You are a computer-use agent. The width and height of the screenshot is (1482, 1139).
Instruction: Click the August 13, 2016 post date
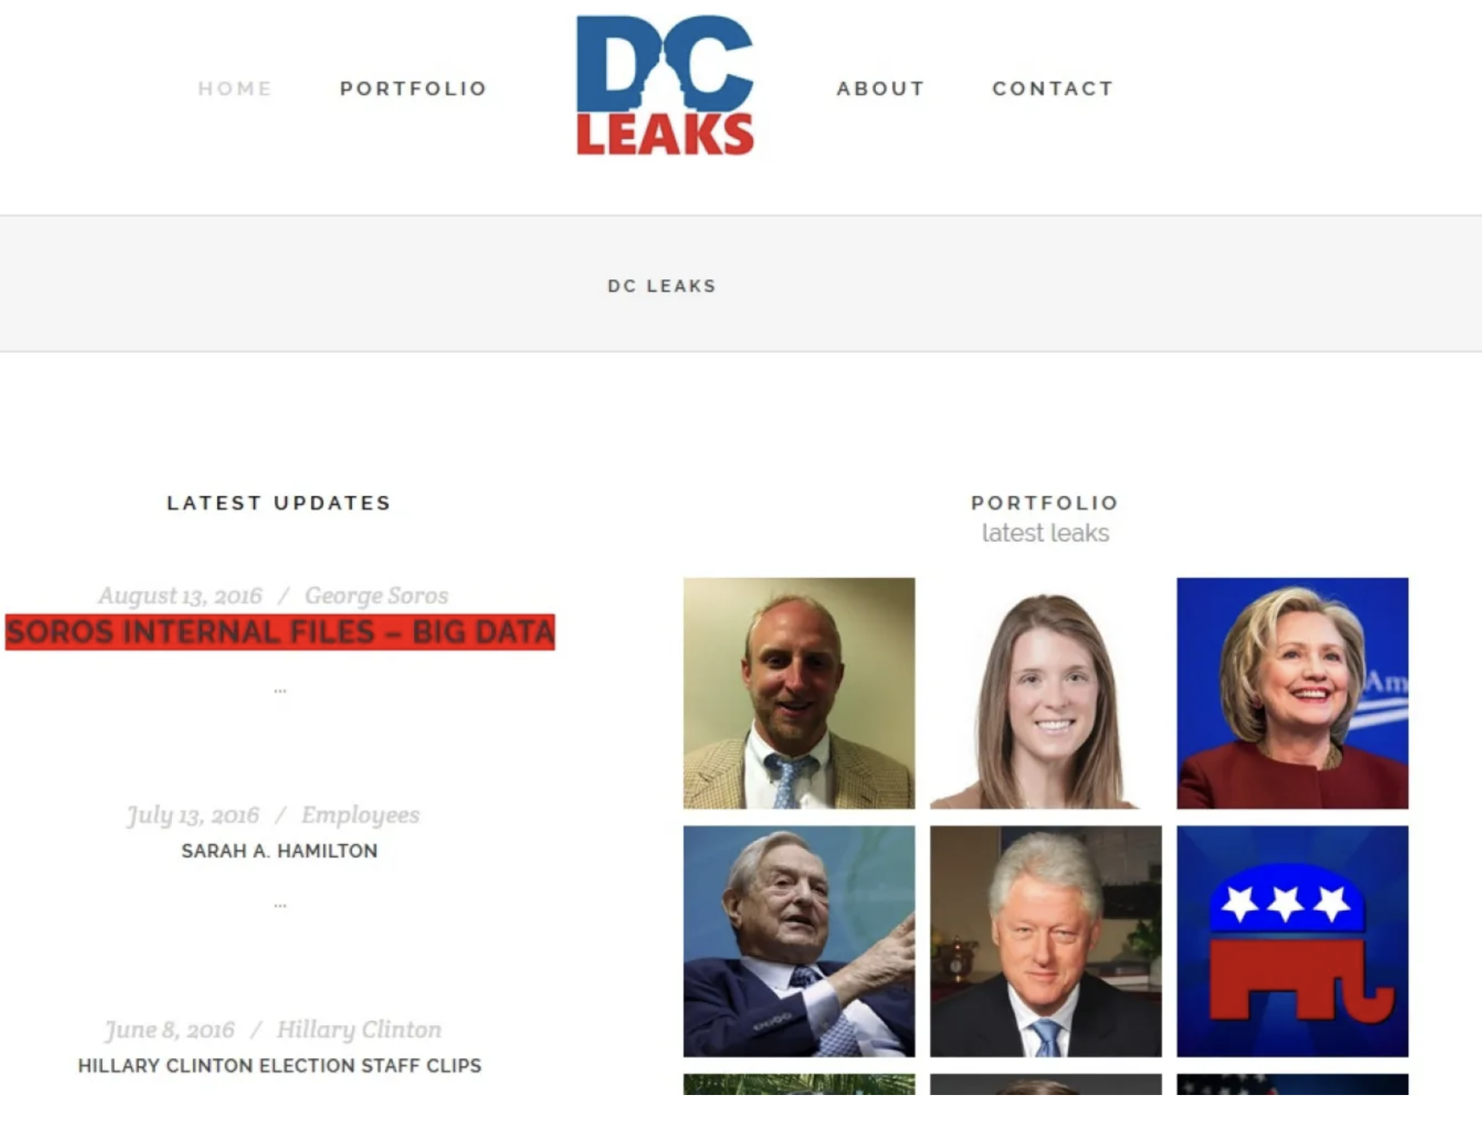click(x=180, y=596)
